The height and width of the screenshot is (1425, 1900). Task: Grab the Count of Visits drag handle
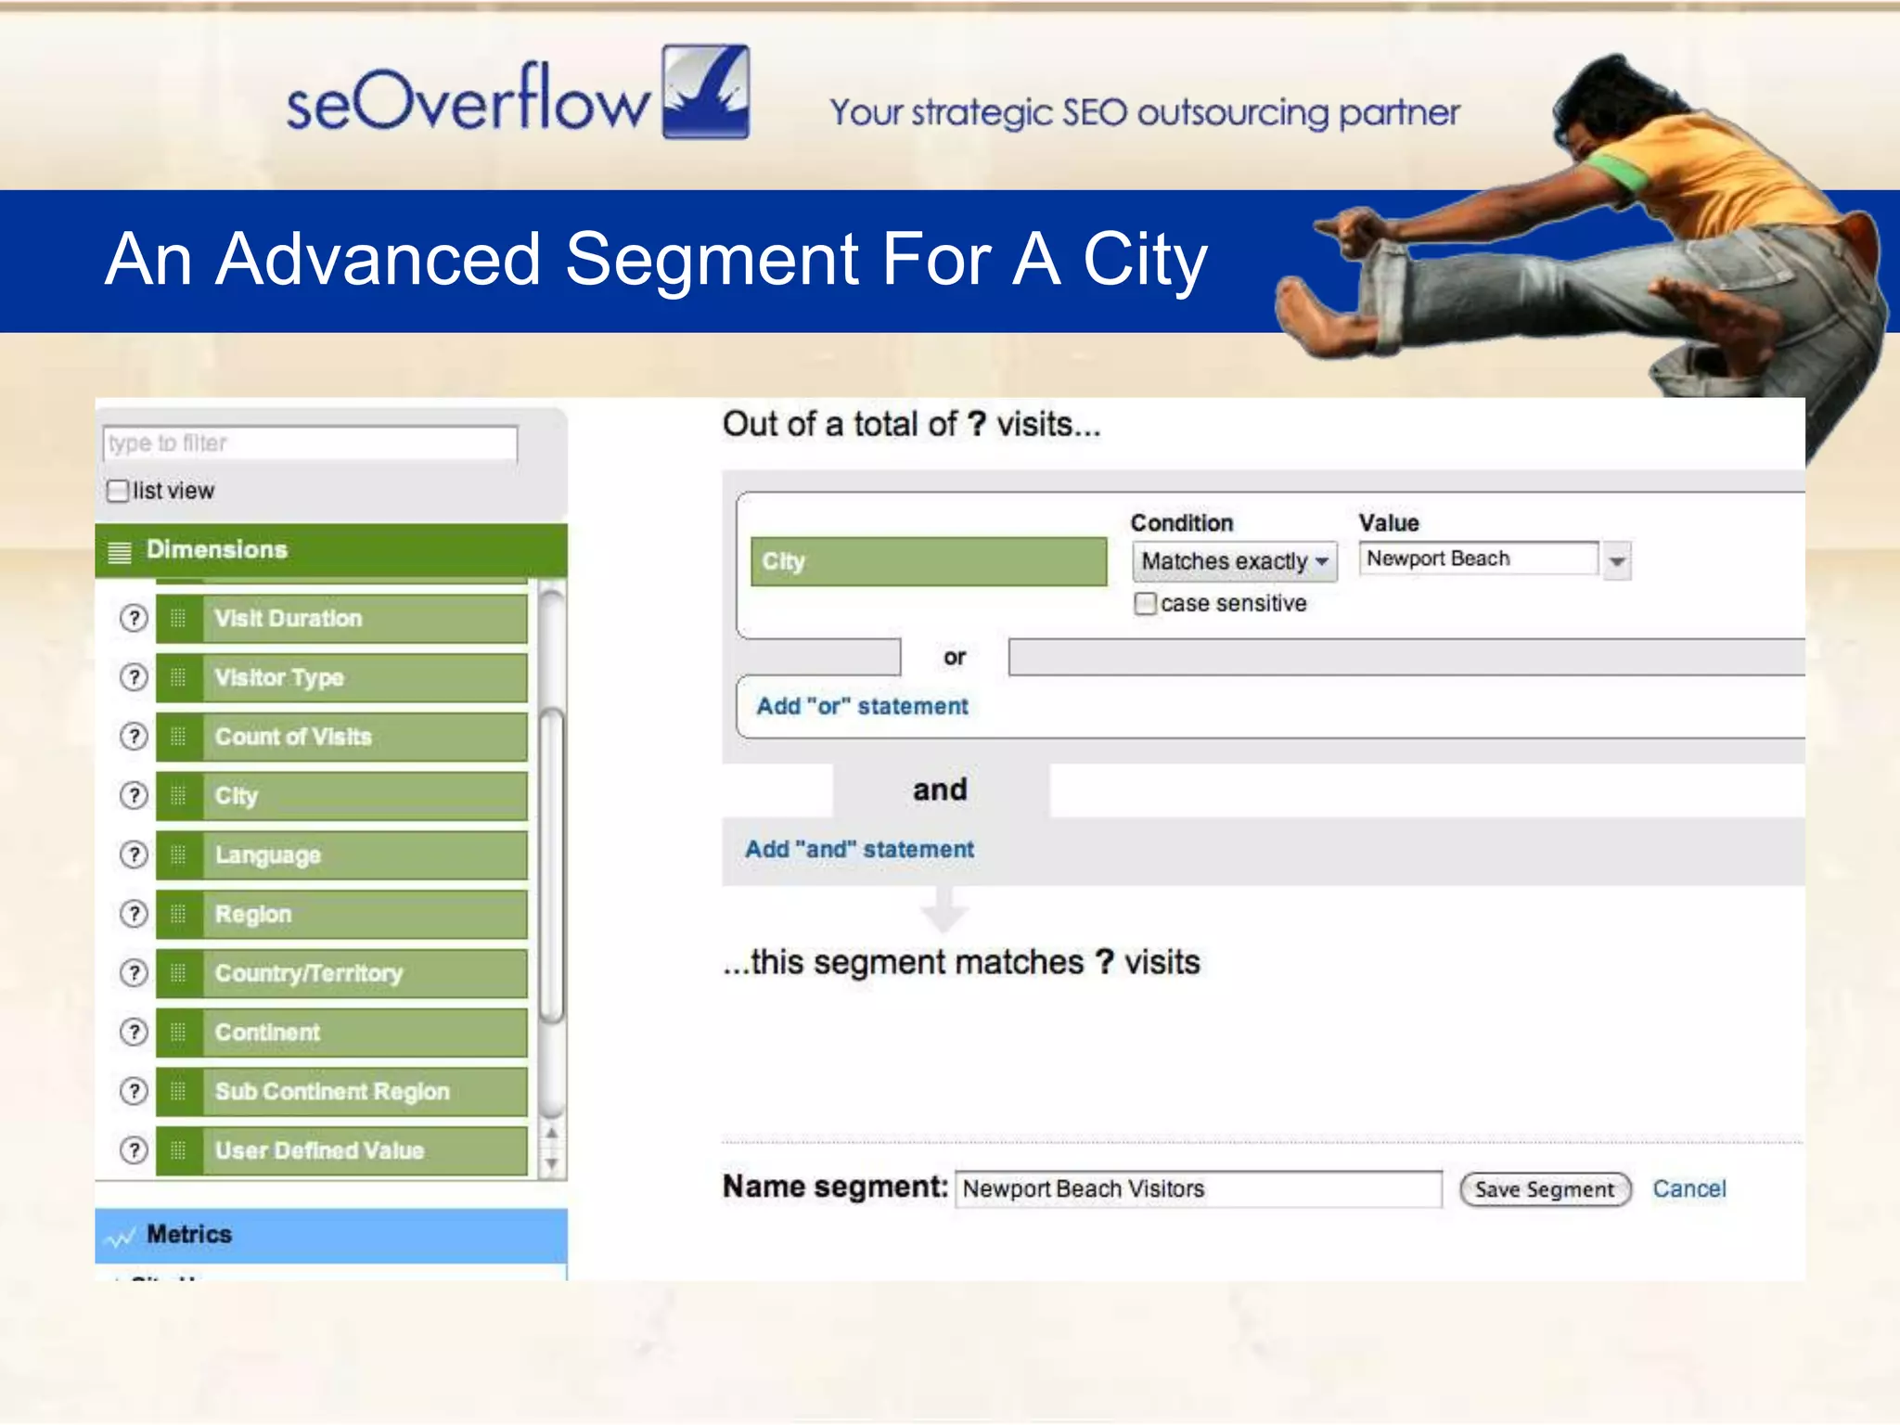coord(179,737)
